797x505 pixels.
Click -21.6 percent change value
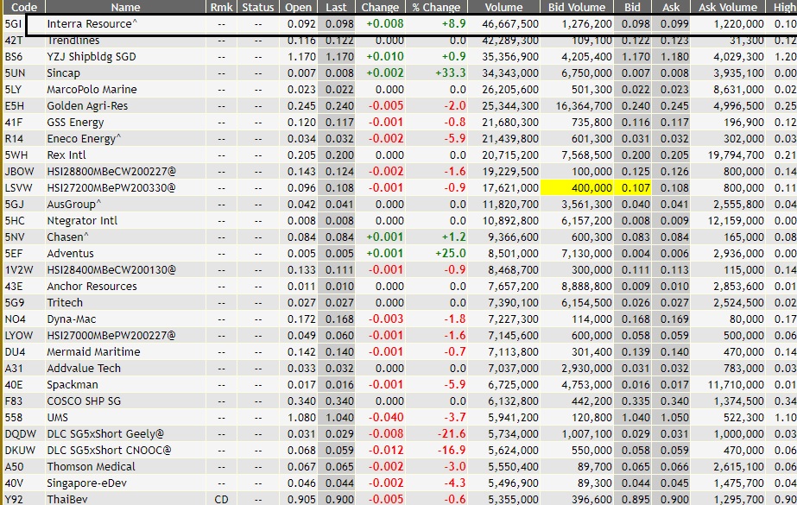coord(452,434)
